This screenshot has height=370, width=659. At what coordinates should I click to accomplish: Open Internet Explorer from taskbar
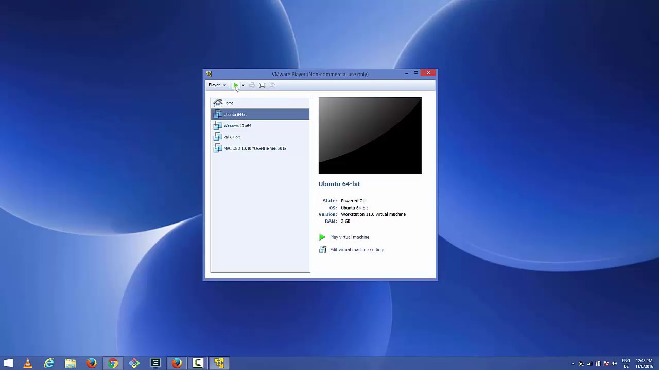(49, 363)
